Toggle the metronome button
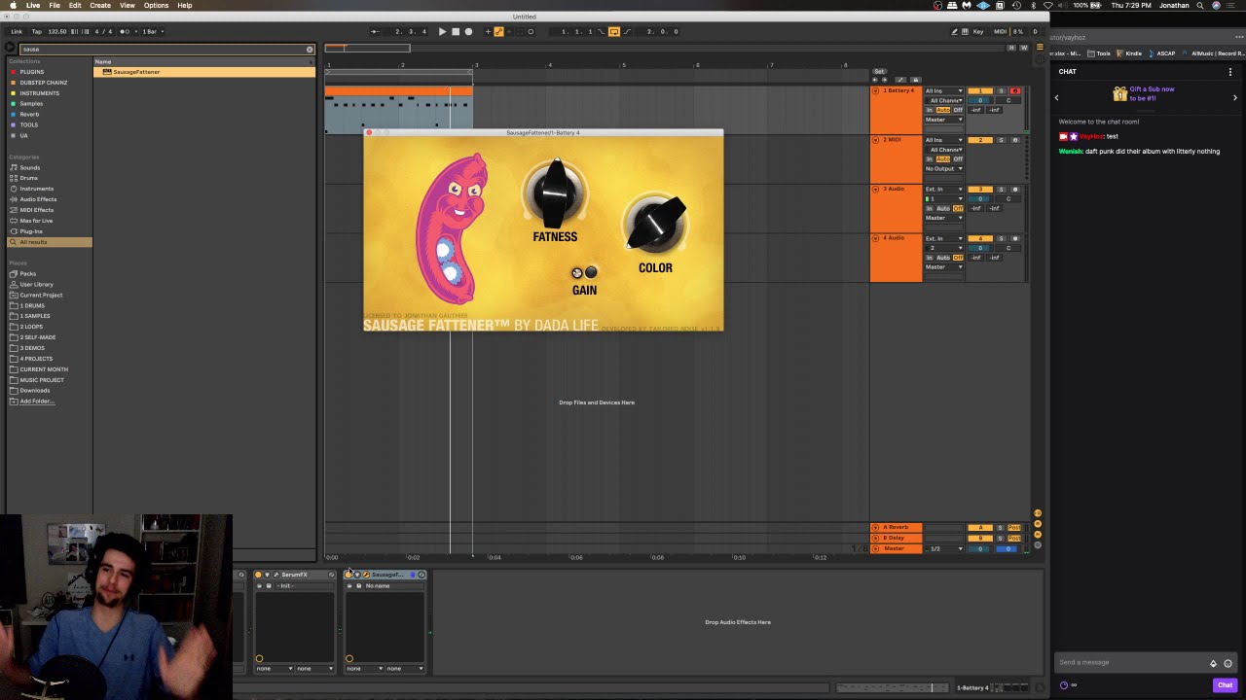This screenshot has width=1246, height=700. (126, 31)
